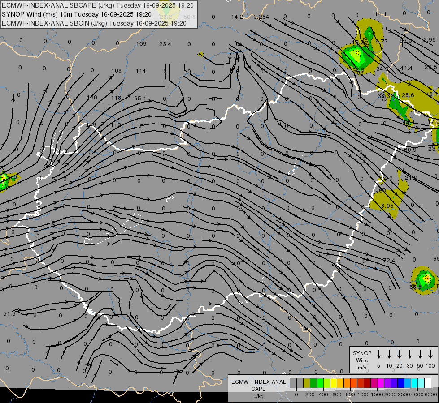The height and width of the screenshot is (403, 439).
Task: Pick the olive swatch in CAPE legend
Action: [x=307, y=383]
